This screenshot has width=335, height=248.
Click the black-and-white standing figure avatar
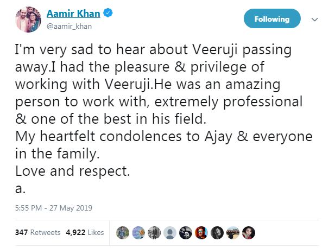click(x=154, y=232)
